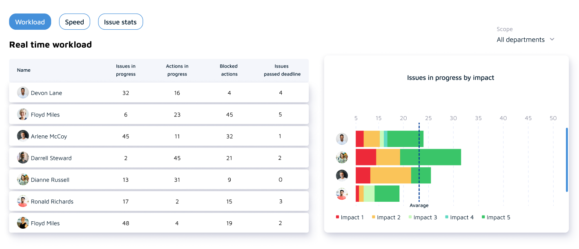
Task: Click Dianne Russell's avatar in the table
Action: click(23, 180)
